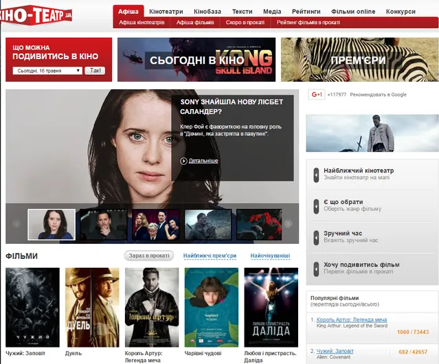Select the first carousel thumbnail of the woman

coord(52,224)
